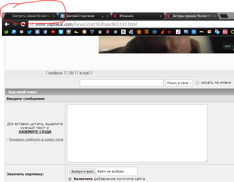234x182 pixels.
Task: Click the 'Быстрый ответ' header text
Action: [23, 92]
